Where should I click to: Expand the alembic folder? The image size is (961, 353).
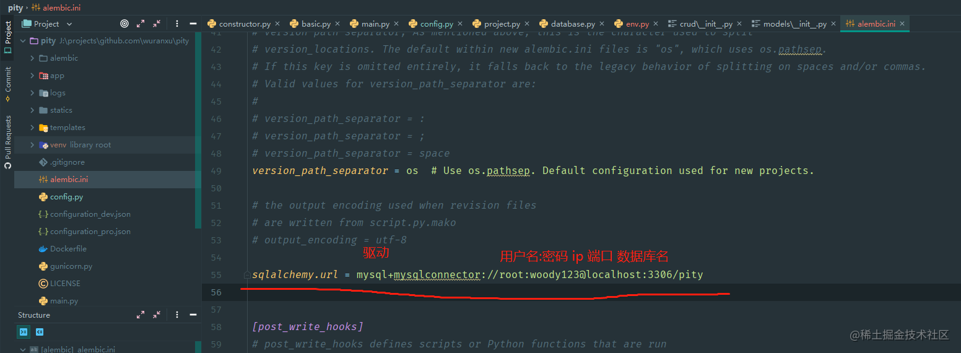[x=32, y=58]
